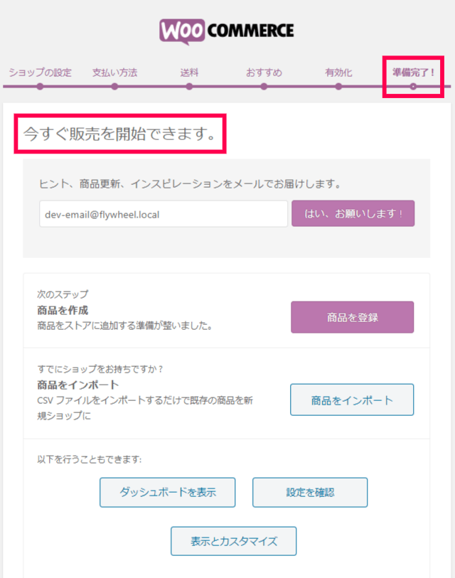Click the 設定を確認 button

coord(310,493)
